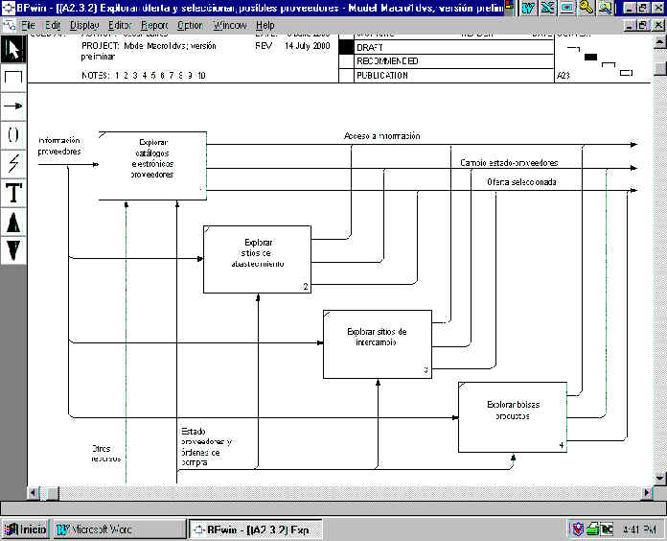Select the Explorar catálogos electrónicos proveedores box
The height and width of the screenshot is (541, 667).
(152, 166)
